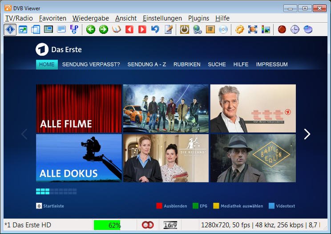Click the color picture adjustment icon

(266, 29)
